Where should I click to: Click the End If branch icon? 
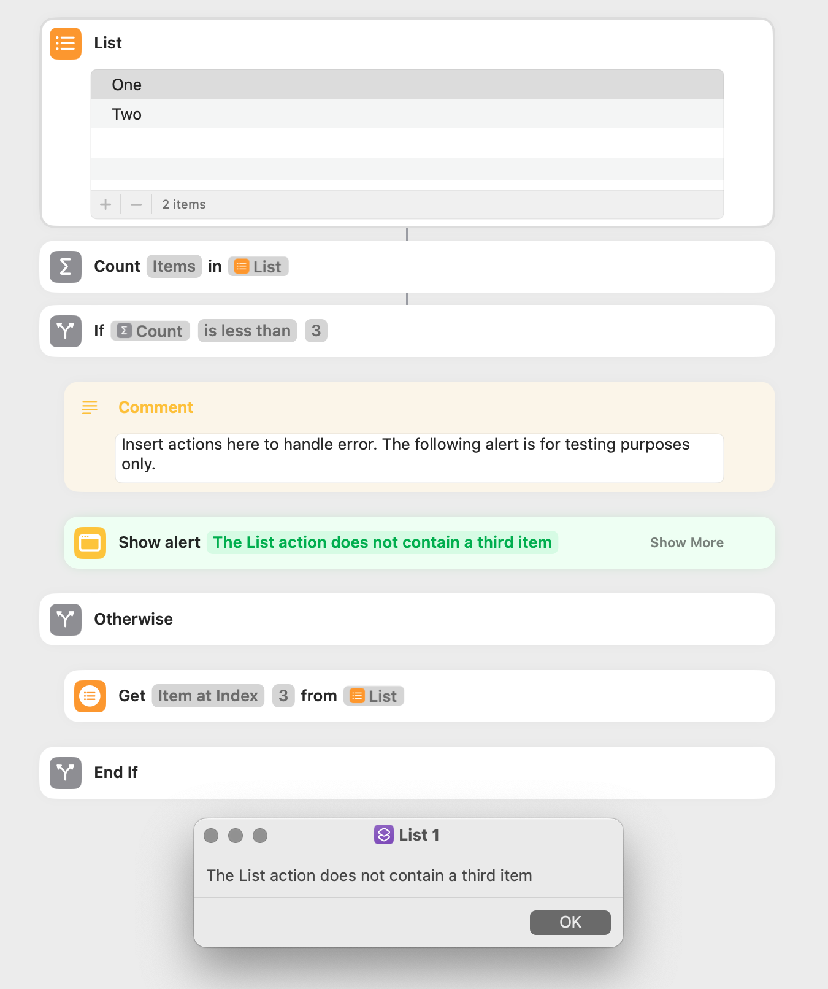[66, 773]
